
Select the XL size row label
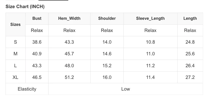[15, 77]
